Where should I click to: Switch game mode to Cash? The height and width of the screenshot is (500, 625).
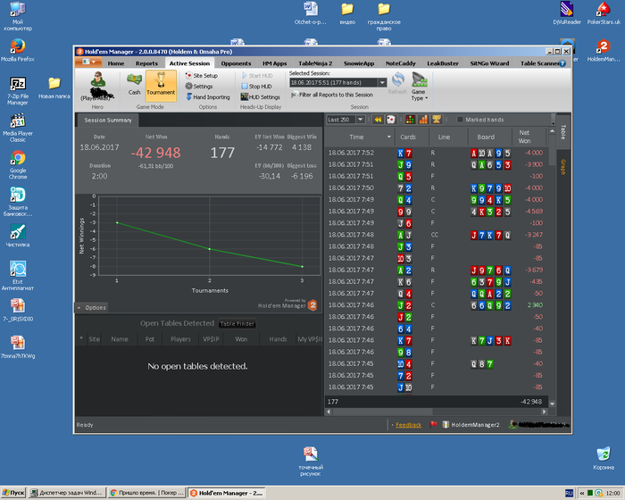[x=134, y=84]
